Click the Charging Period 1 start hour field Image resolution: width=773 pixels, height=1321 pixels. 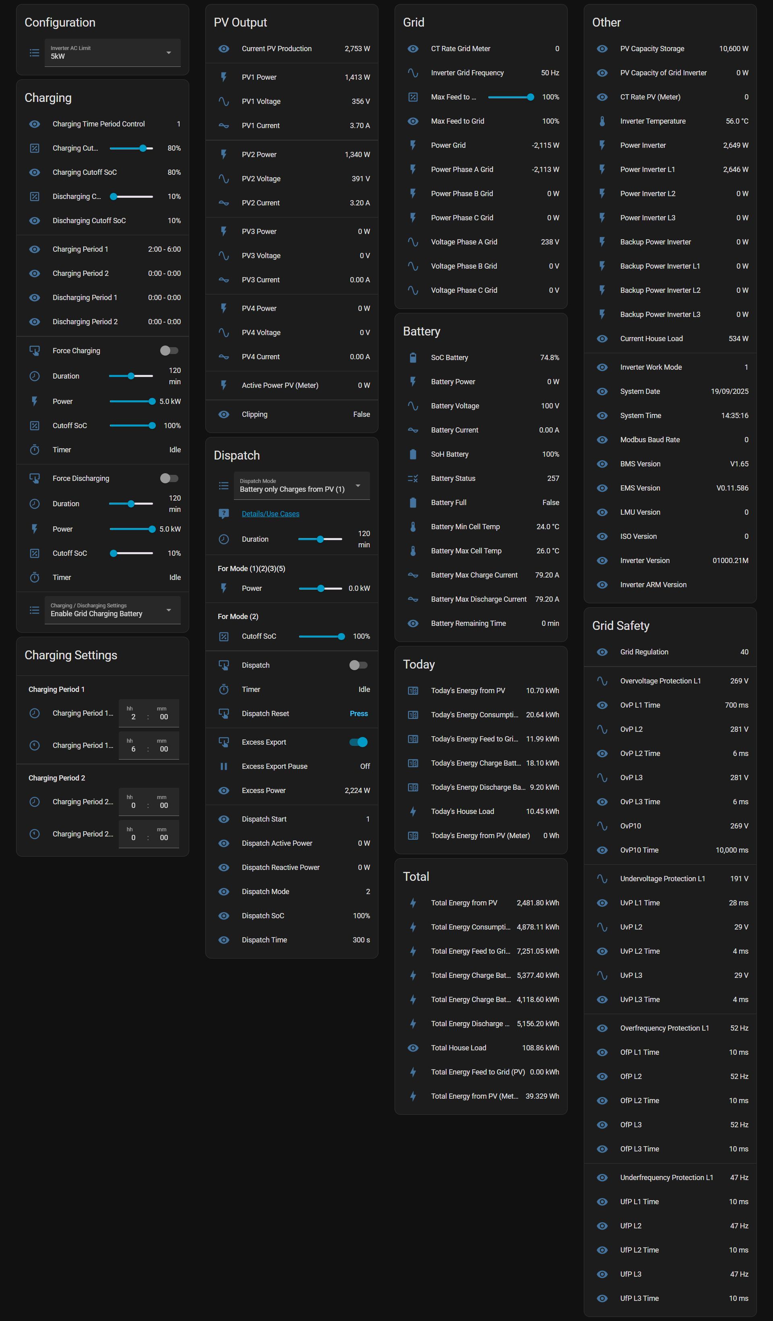(x=133, y=716)
